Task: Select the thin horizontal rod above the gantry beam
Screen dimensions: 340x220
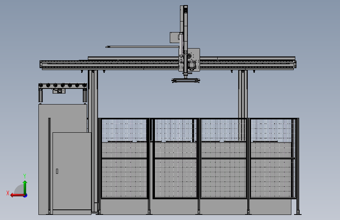Action: (x=143, y=47)
